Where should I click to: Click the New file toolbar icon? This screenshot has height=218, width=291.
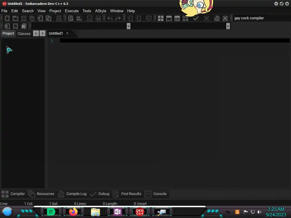coord(7,18)
